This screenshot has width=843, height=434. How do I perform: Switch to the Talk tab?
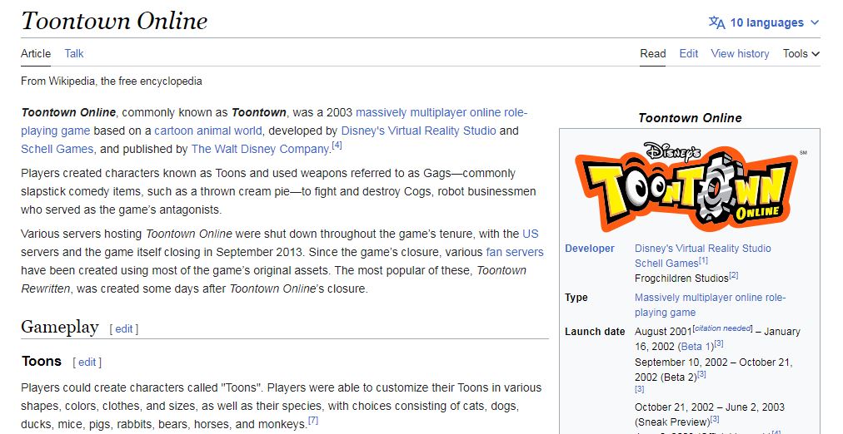coord(74,53)
